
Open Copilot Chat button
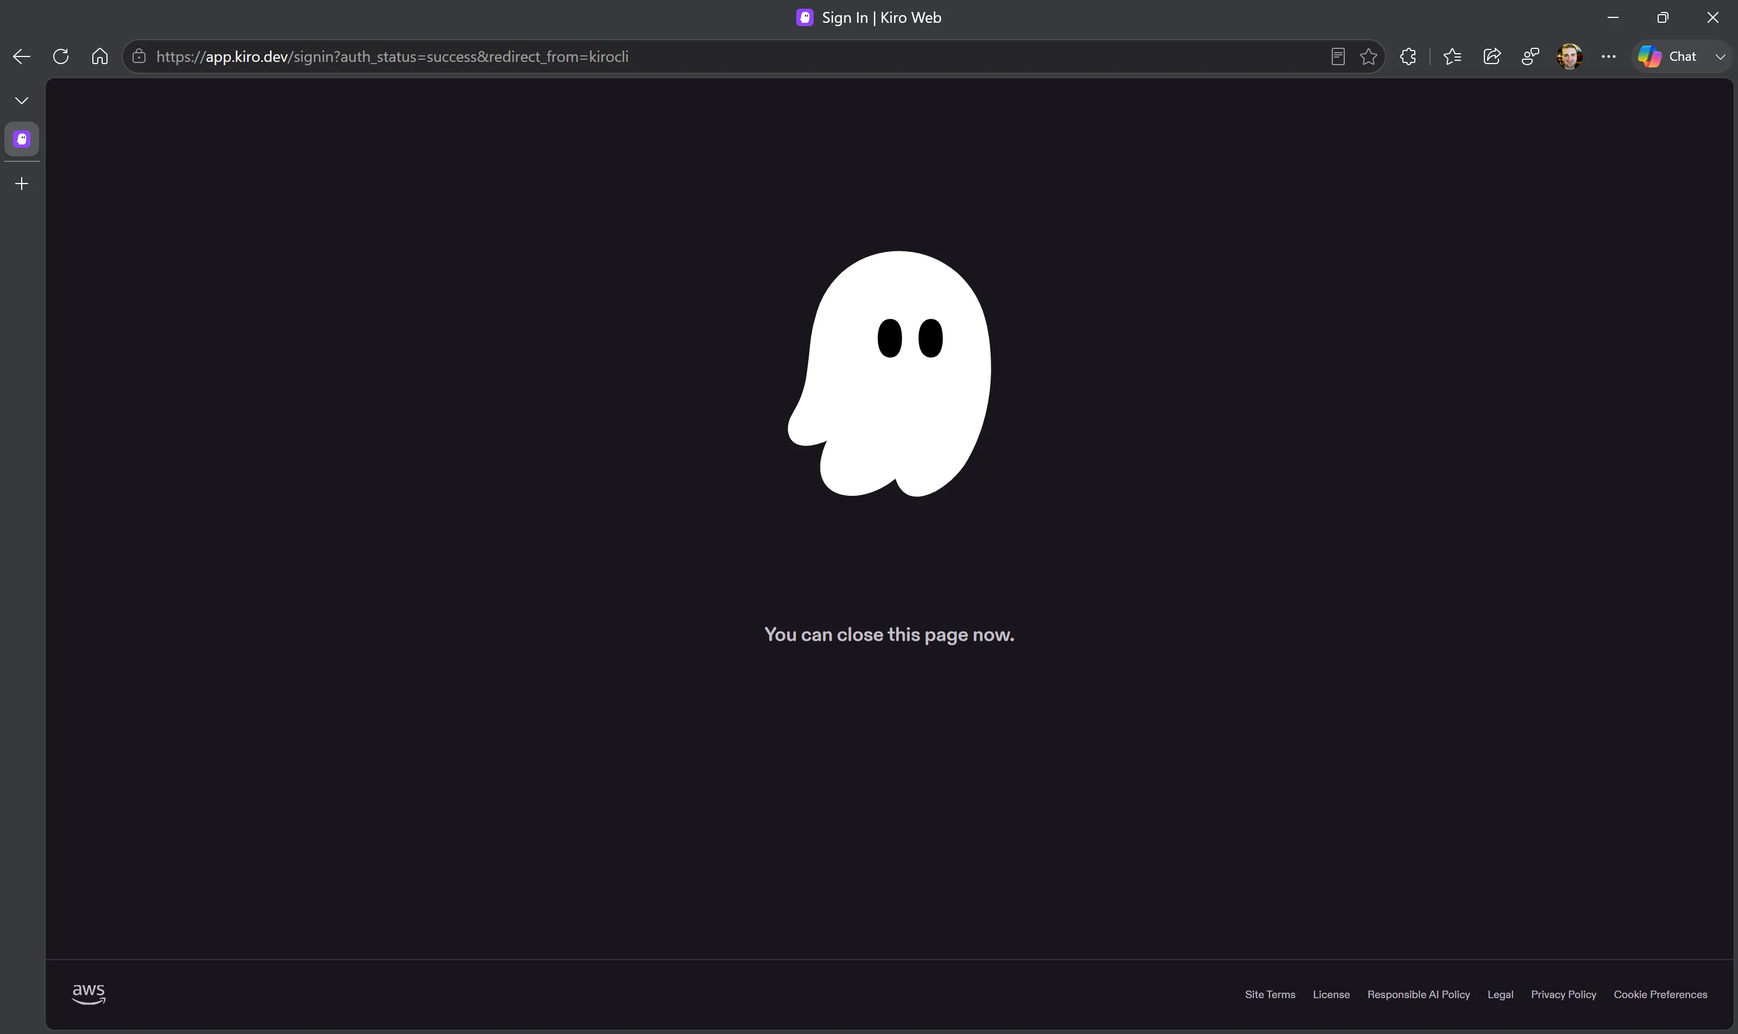tap(1667, 56)
